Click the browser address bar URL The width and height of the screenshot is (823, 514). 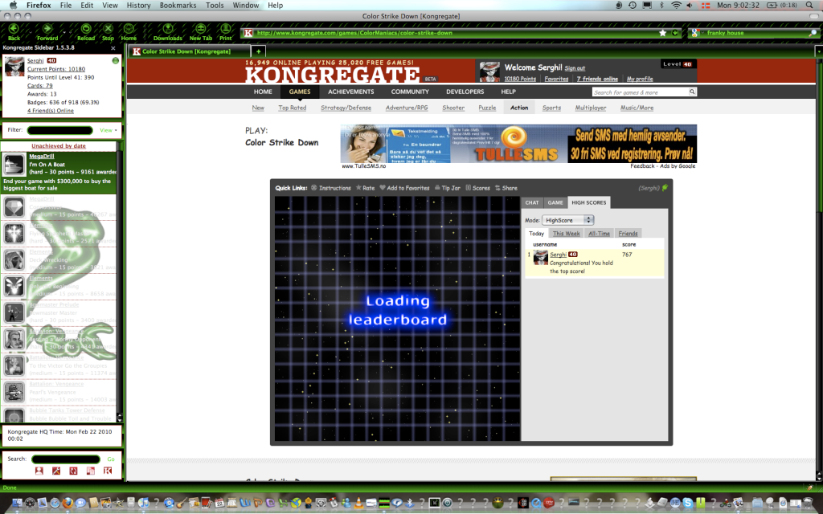tap(354, 32)
